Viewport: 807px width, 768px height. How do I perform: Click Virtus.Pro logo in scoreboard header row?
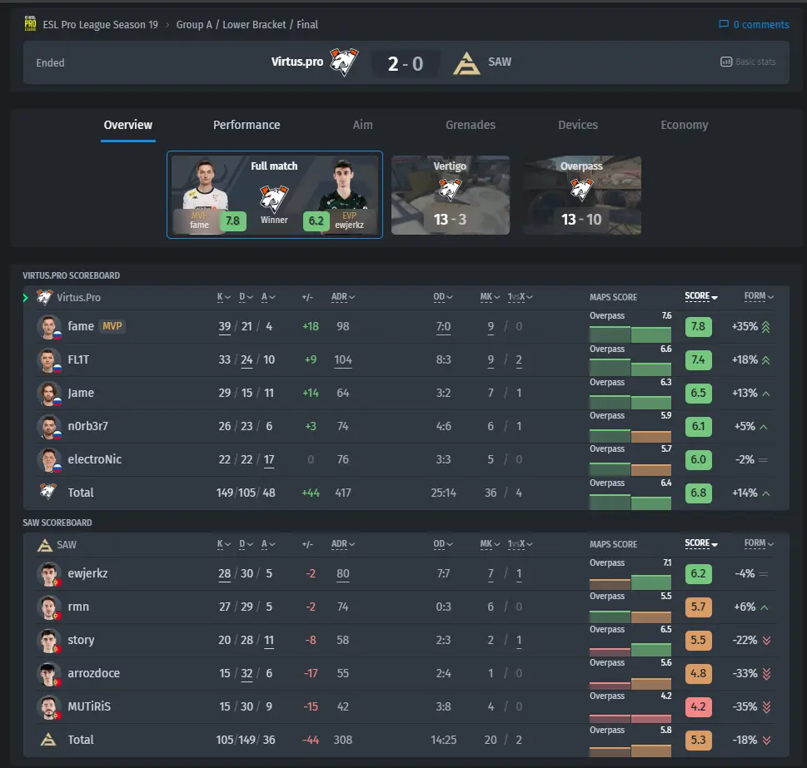(44, 297)
